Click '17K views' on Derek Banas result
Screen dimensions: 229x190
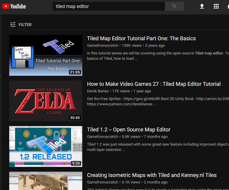click(121, 91)
